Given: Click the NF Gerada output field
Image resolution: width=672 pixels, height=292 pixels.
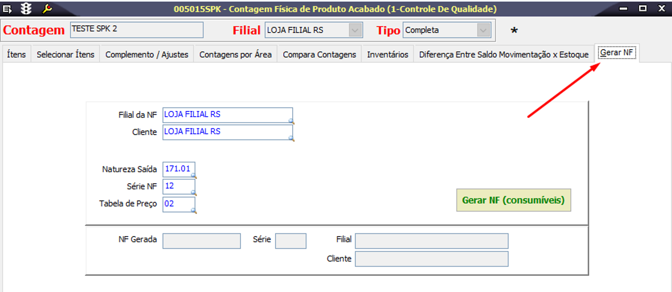Looking at the screenshot, I should [201, 241].
